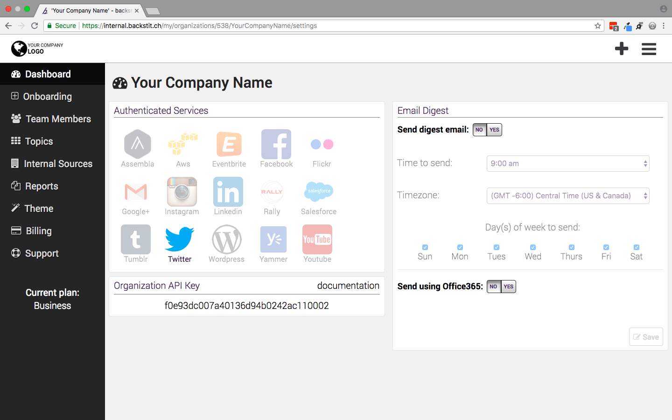This screenshot has height=420, width=672.
Task: Open the Instagram service icon
Action: pos(182,192)
